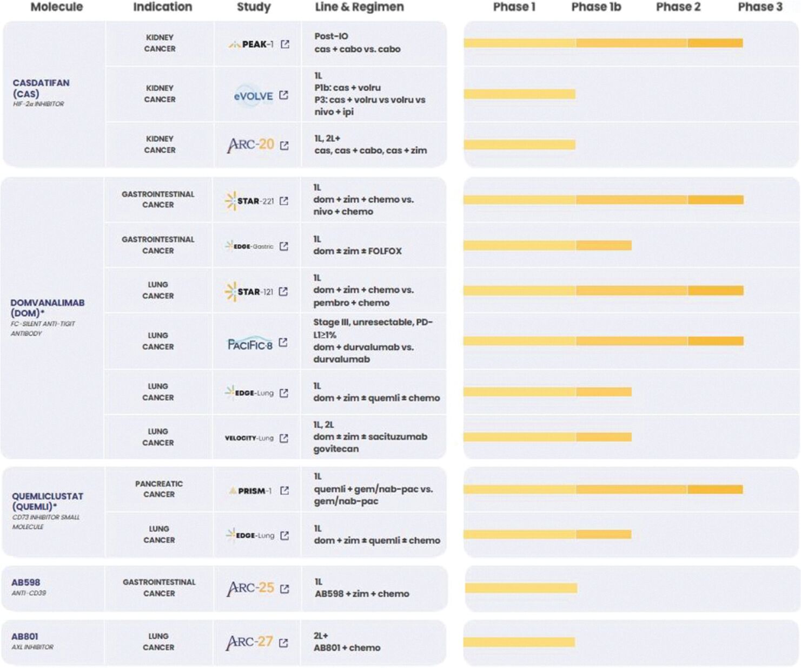The height and width of the screenshot is (668, 801).
Task: Click the Molecule column header
Action: point(57,7)
